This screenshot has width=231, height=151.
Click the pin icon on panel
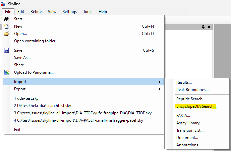pos(203,27)
